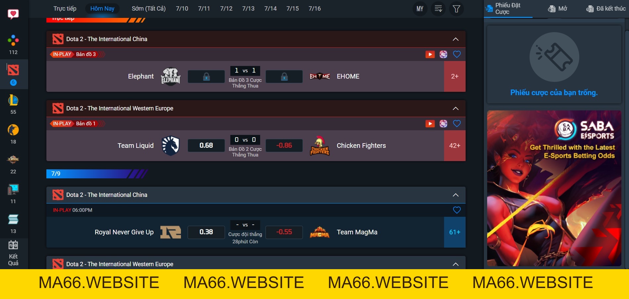Open the filter funnel icon
Viewport: 629px width, 299px height.
pos(456,9)
